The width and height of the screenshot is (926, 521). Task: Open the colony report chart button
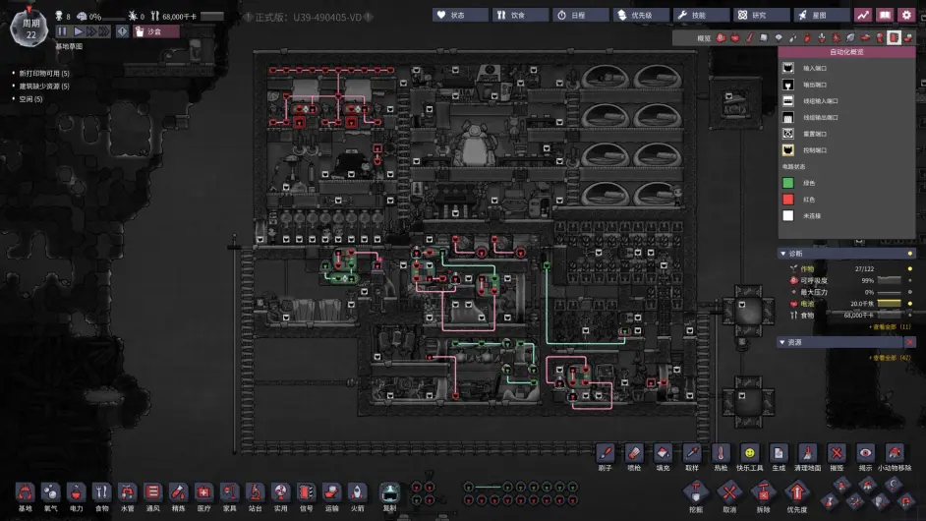pos(863,16)
